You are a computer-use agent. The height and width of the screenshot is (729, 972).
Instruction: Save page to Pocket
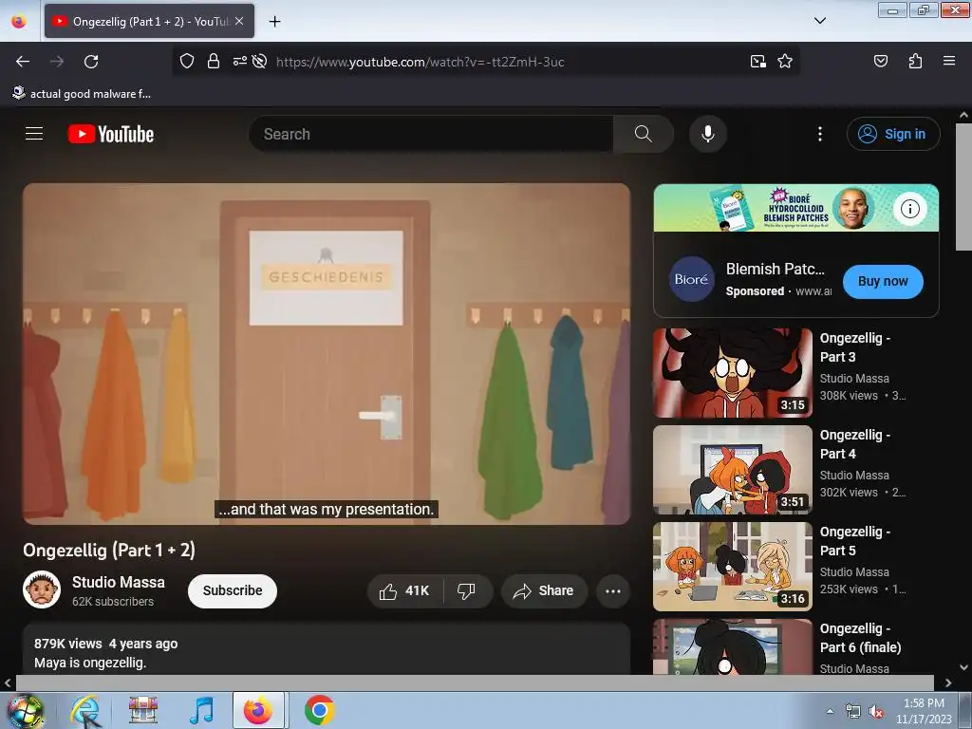(x=880, y=61)
